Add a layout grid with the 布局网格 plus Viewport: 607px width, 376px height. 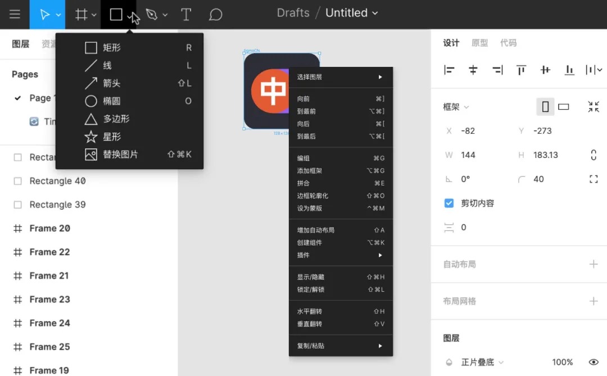click(594, 301)
